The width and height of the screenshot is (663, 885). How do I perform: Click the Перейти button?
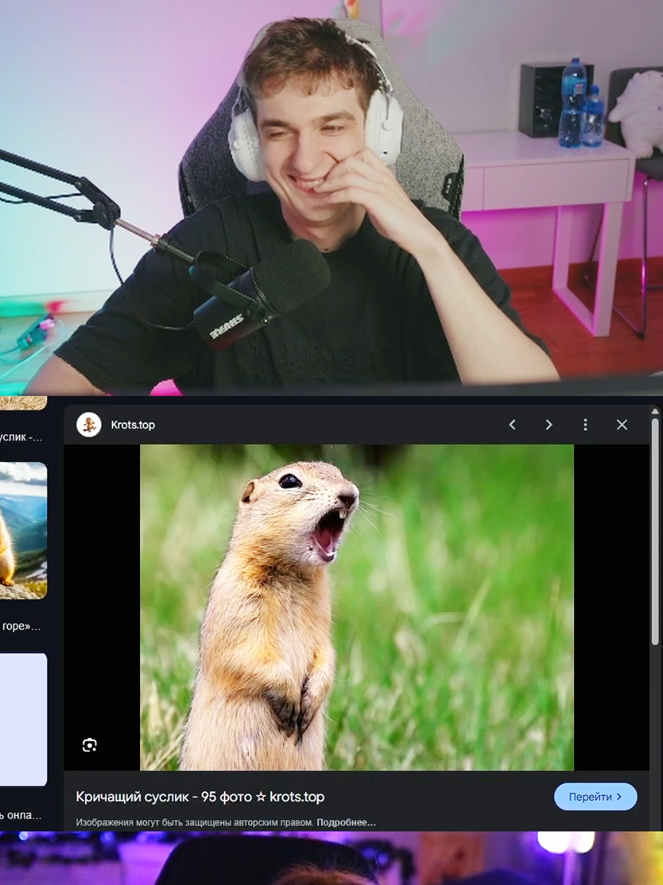(595, 797)
